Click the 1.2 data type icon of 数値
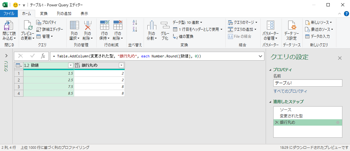This screenshot has width=350, height=151. point(27,65)
